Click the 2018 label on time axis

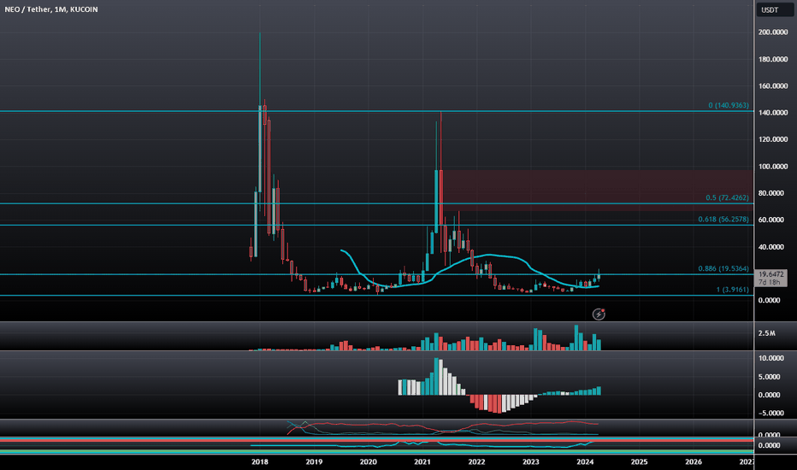260,461
